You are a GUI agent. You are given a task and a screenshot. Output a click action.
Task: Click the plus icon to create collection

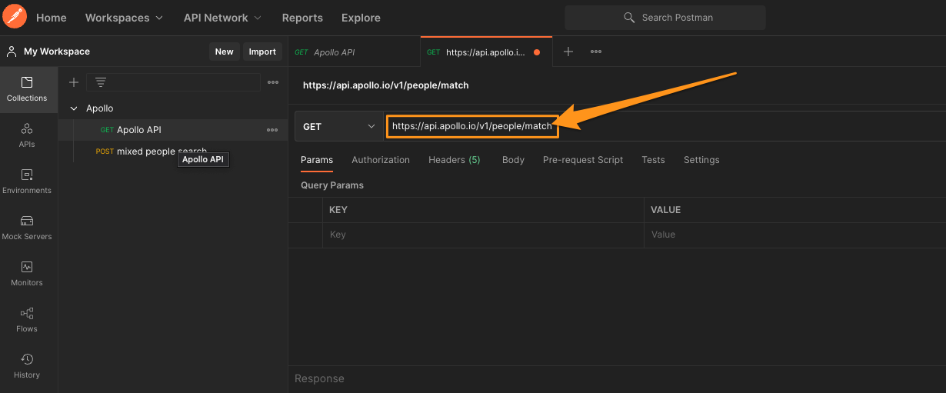pyautogui.click(x=74, y=82)
